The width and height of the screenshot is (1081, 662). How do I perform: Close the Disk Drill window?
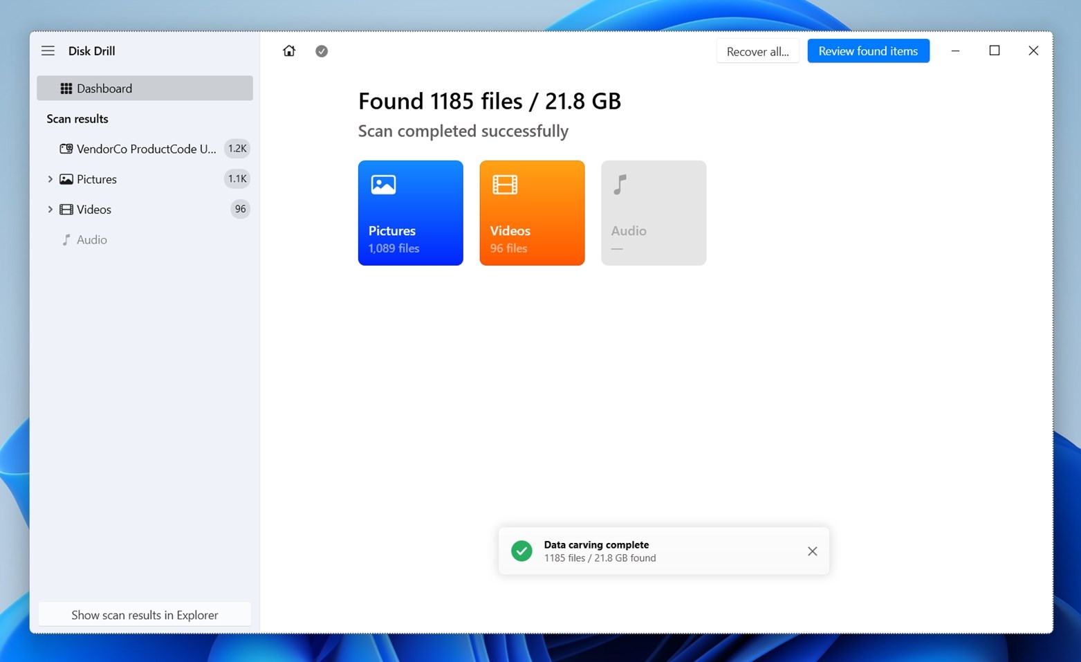point(1033,50)
